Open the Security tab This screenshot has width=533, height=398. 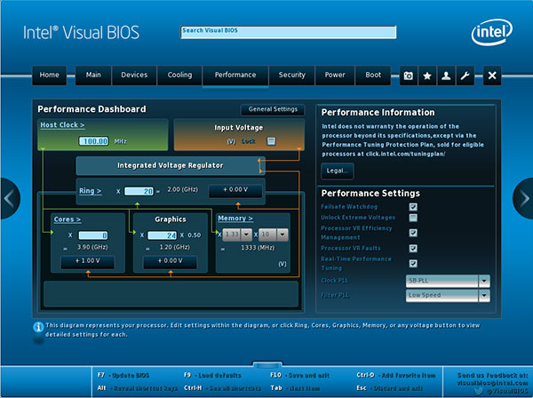click(292, 76)
